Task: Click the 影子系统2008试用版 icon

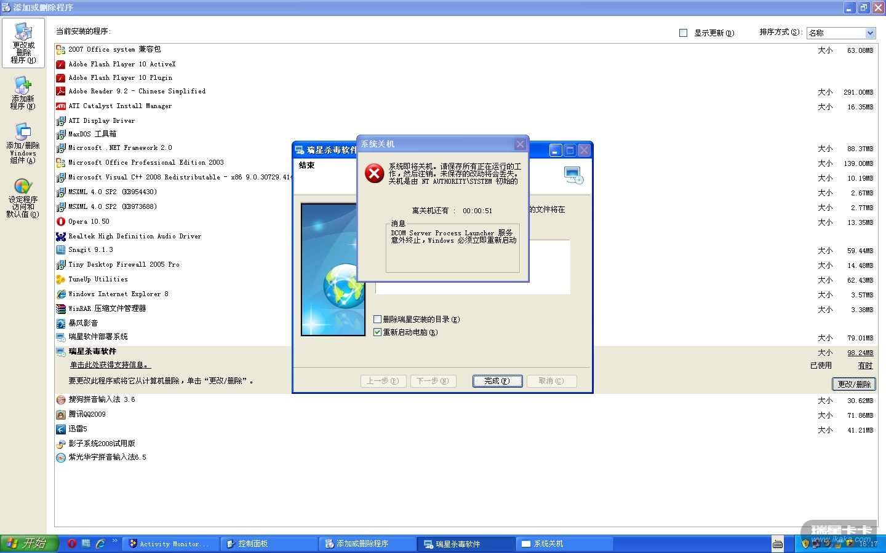Action: click(x=61, y=444)
